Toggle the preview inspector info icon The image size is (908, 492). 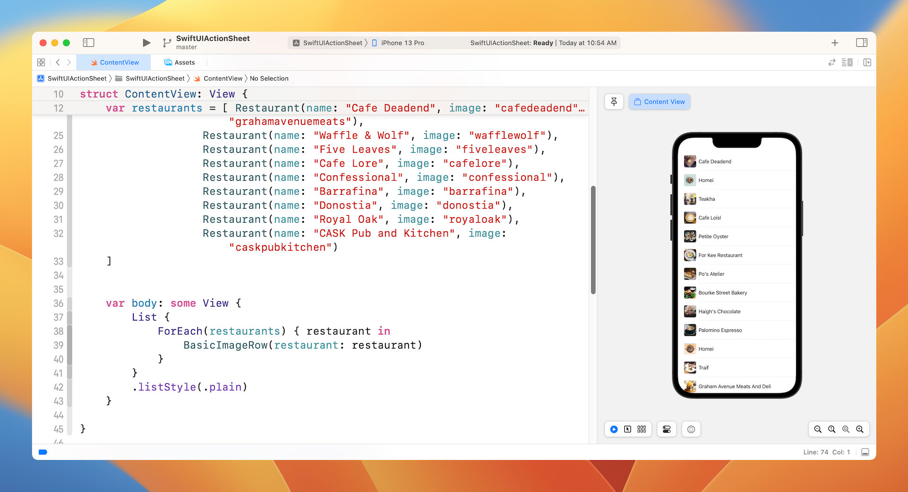(691, 429)
